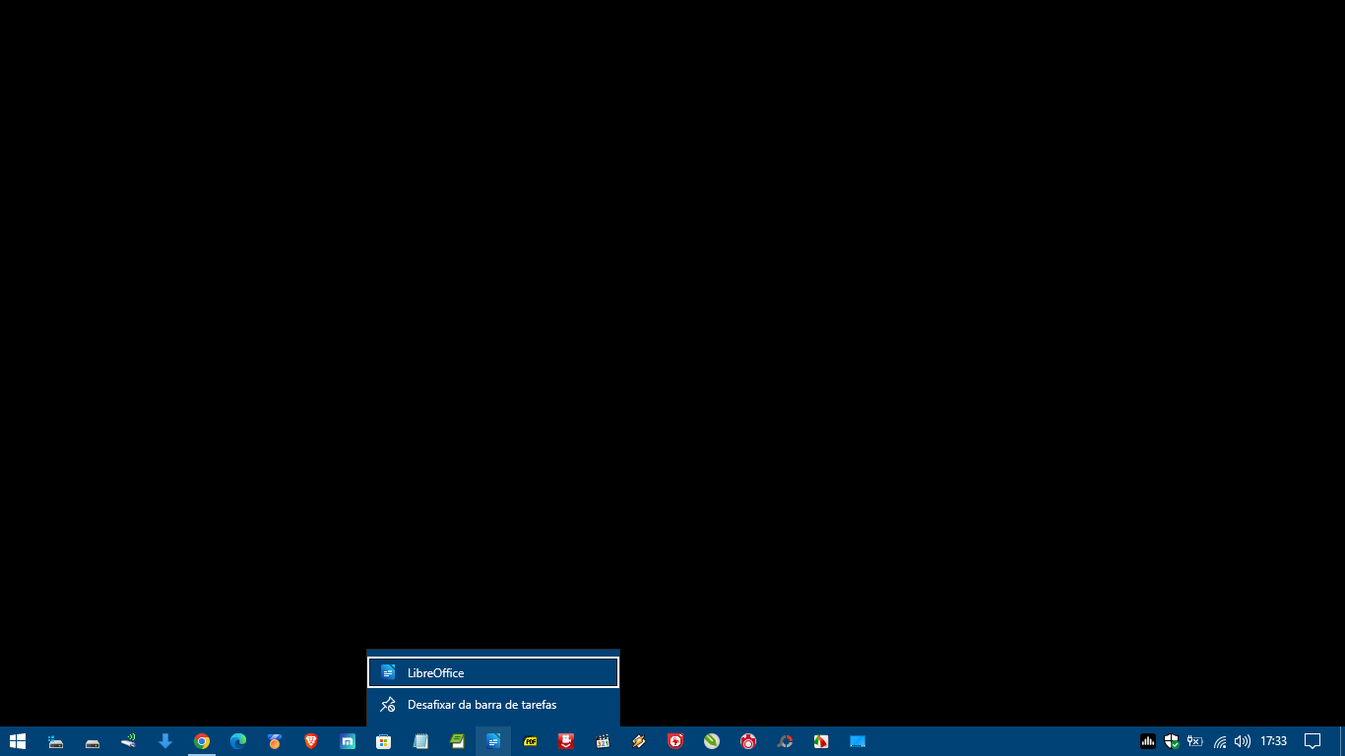This screenshot has height=756, width=1345.
Task: Open the Wi-Fi network flyout
Action: (x=1220, y=741)
